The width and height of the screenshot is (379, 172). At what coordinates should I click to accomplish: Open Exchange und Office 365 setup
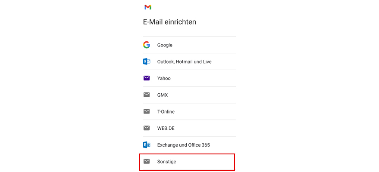[183, 145]
